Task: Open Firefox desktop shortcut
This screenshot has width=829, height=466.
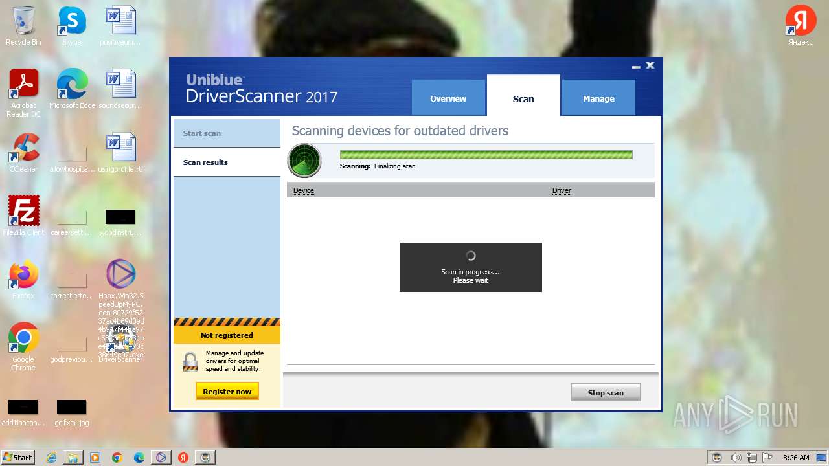Action: (23, 280)
